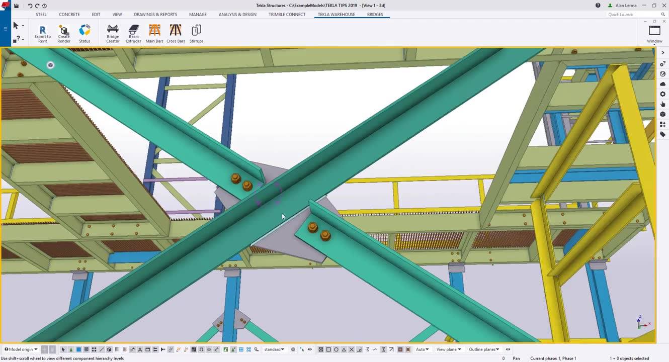This screenshot has width=669, height=362.
Task: Click the globe icon in the side pane
Action: coord(662,74)
